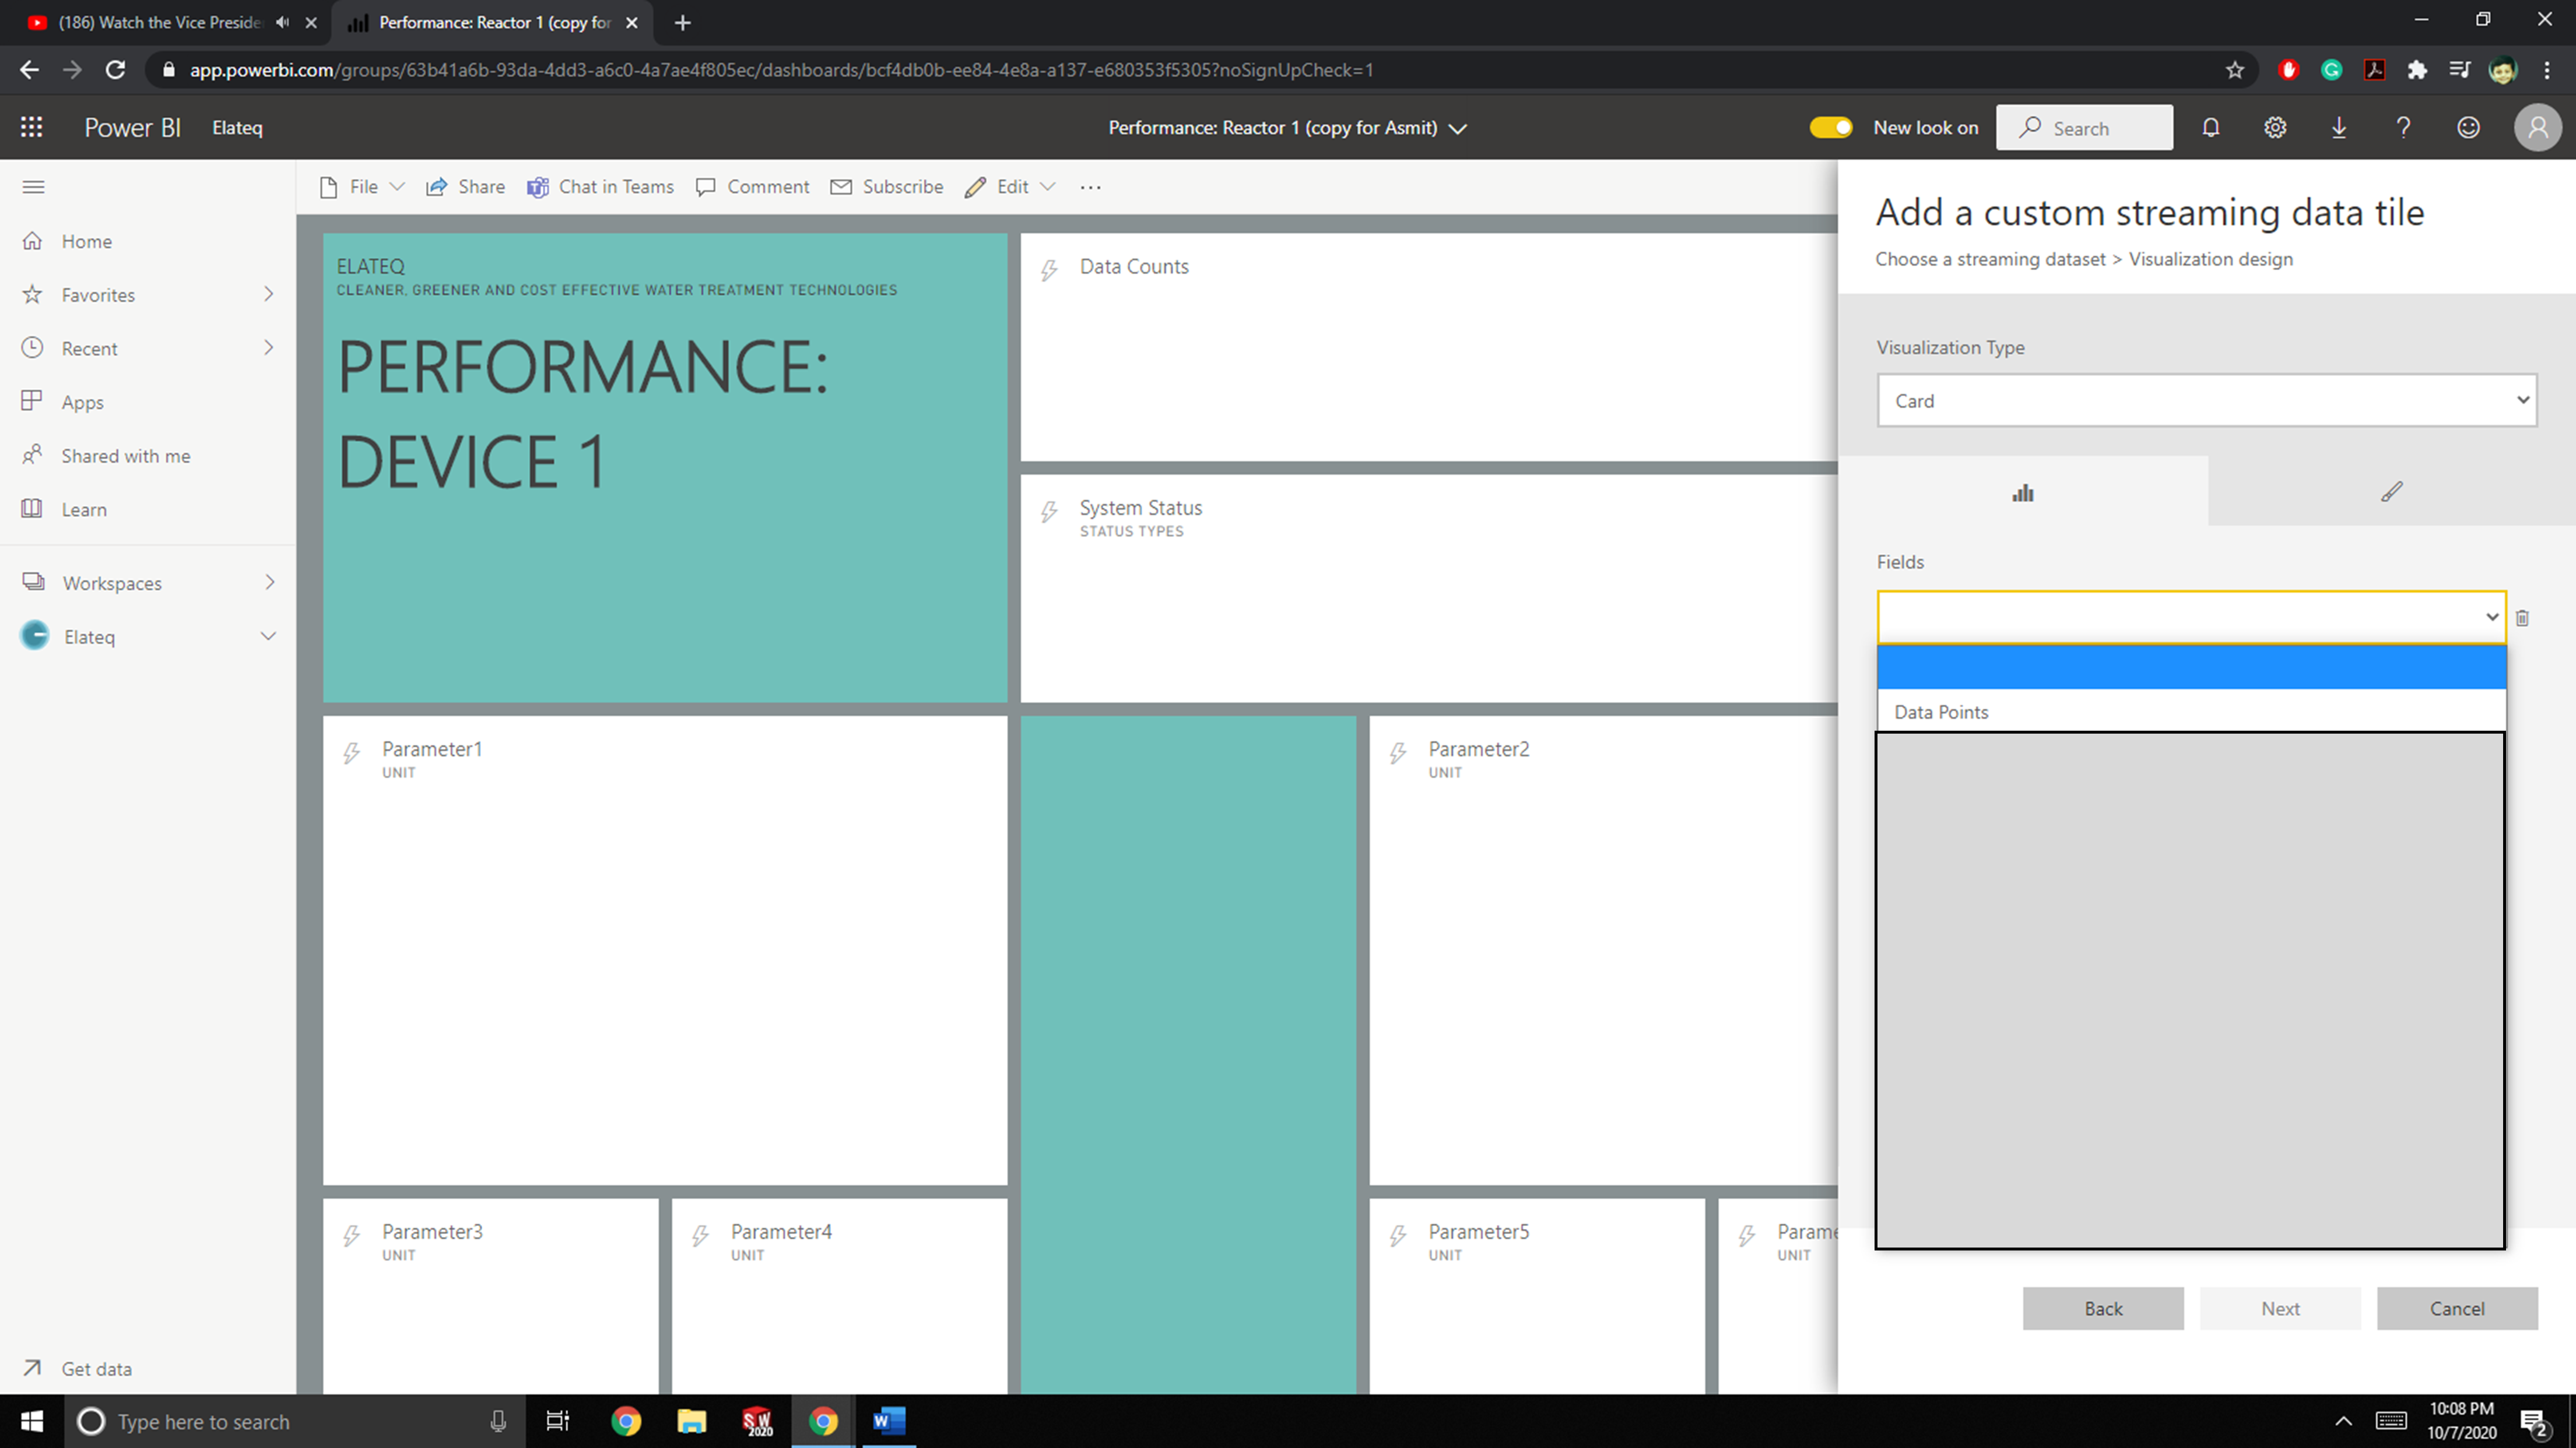
Task: Click the Adobe Acrobat extension icon
Action: [2374, 70]
